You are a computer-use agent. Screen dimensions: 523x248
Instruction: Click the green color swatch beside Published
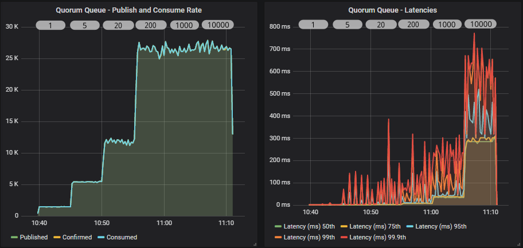[x=14, y=237]
